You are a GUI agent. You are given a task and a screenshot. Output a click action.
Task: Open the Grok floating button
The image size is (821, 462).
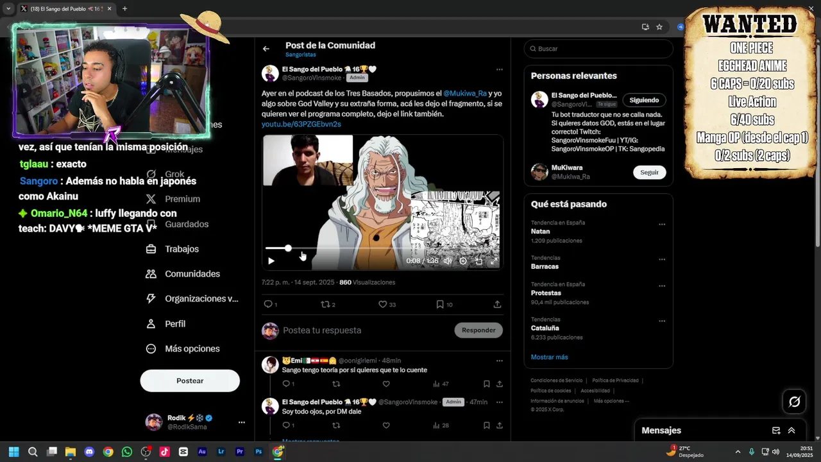(x=794, y=402)
